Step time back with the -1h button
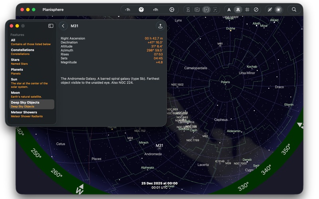 (x=128, y=10)
